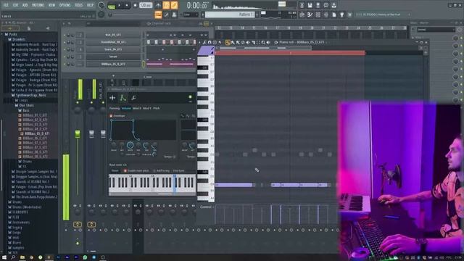Click the Pattern 1 selector
The width and height of the screenshot is (464, 261).
(x=230, y=14)
